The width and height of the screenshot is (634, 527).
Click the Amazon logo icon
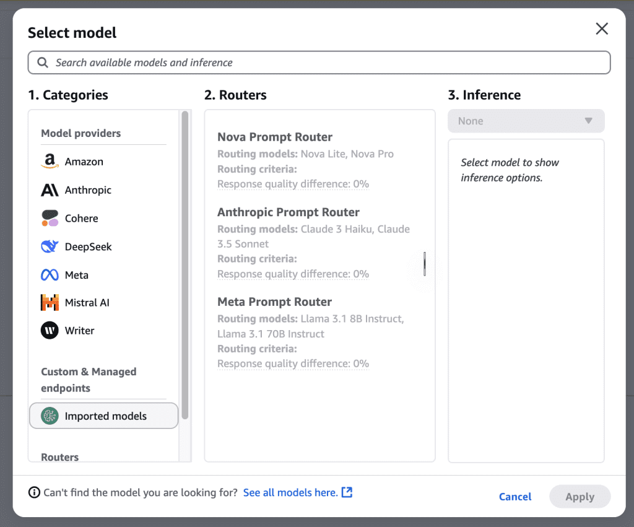click(50, 162)
